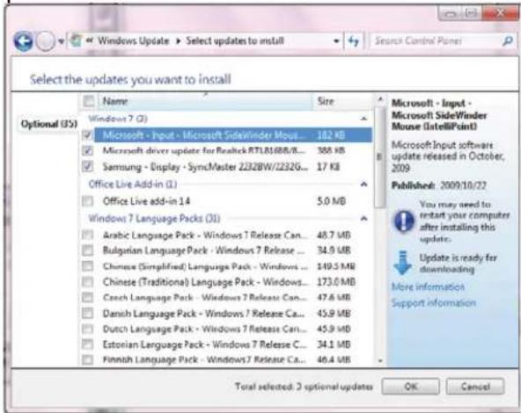Click the vertical scrollbar thumb
This screenshot has width=521, height=413.
coord(380,156)
